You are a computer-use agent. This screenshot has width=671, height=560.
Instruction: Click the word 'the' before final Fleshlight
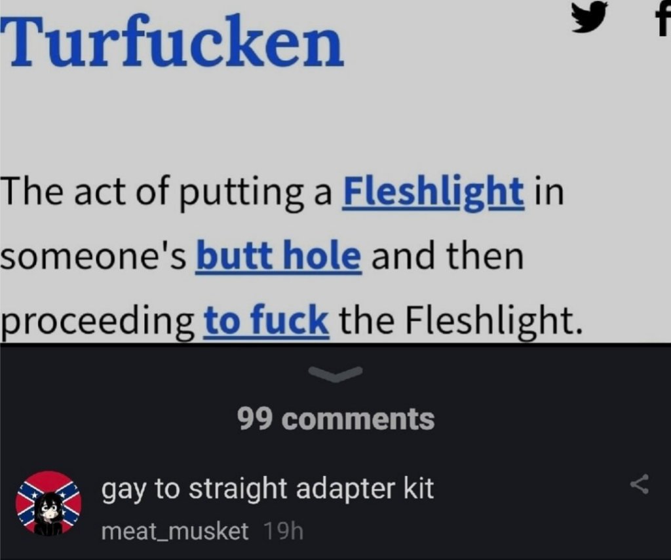[366, 322]
